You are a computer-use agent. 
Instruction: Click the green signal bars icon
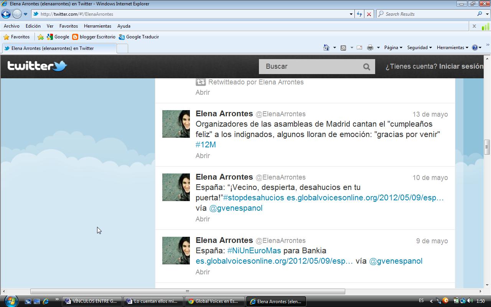[485, 26]
